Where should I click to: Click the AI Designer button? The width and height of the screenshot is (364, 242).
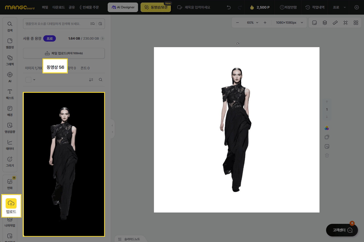[123, 7]
